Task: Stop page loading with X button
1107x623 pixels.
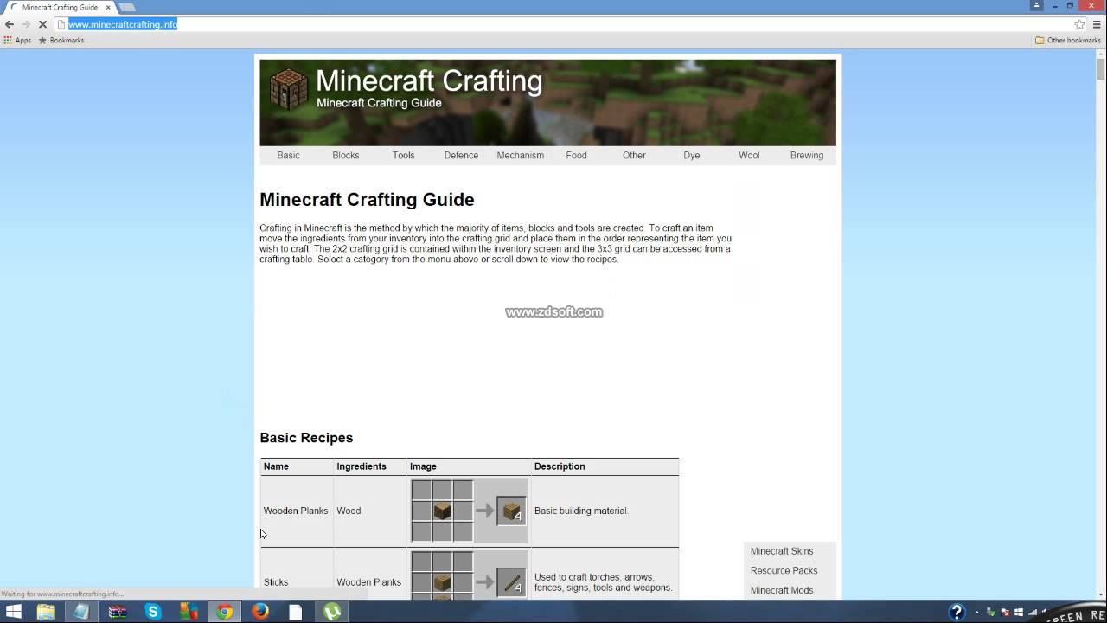Action: [42, 24]
